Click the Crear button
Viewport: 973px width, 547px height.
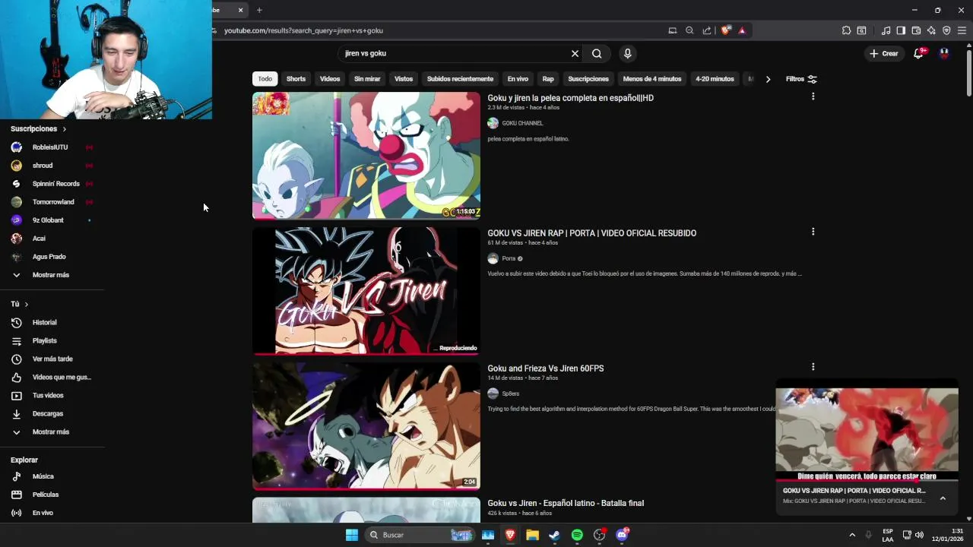click(x=884, y=53)
